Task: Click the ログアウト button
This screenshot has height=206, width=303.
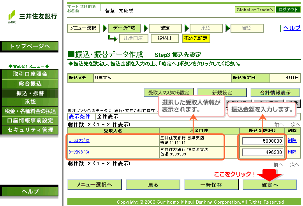Action: point(288,10)
